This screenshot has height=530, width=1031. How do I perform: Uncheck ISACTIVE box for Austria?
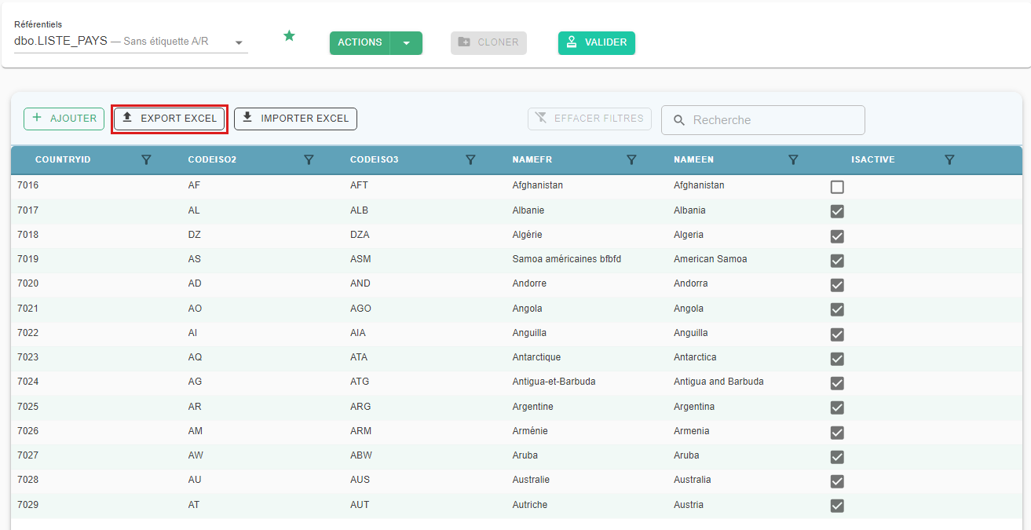tap(837, 506)
